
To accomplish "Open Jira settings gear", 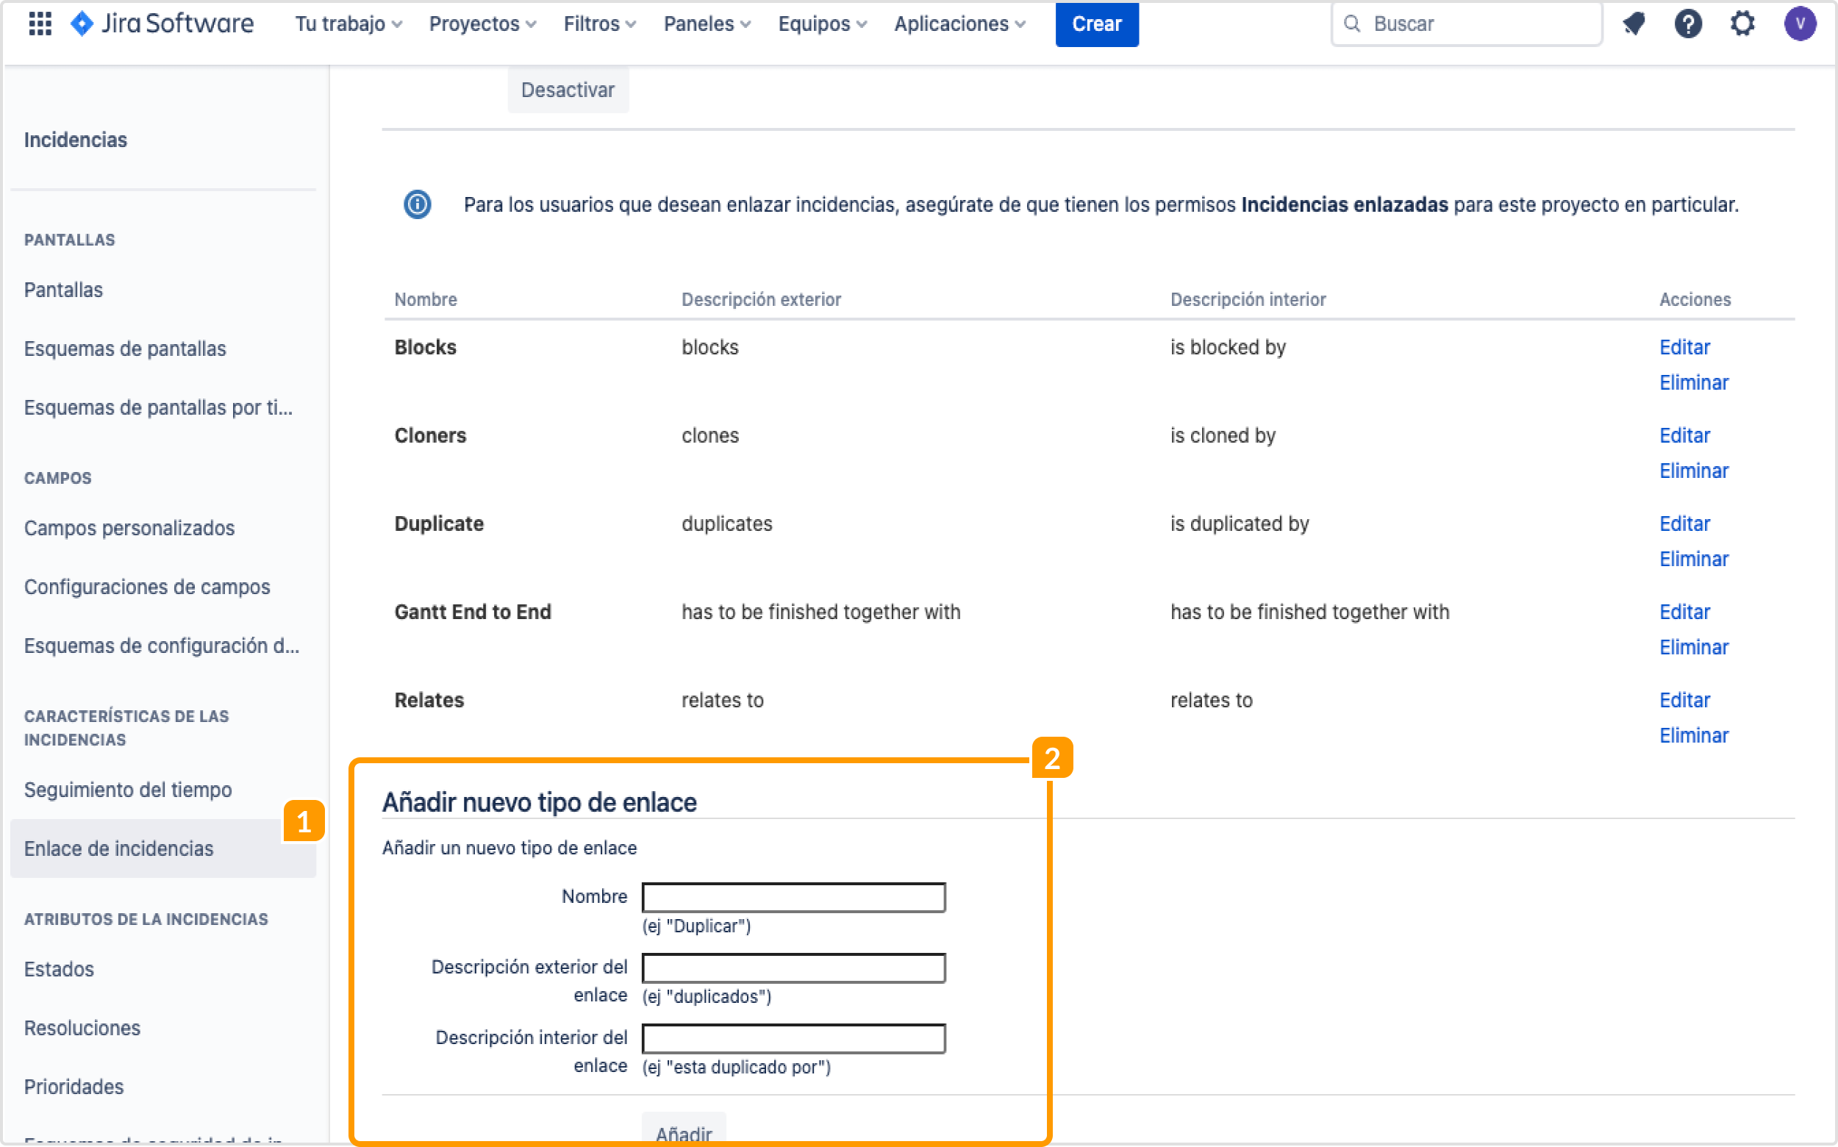I will pyautogui.click(x=1742, y=24).
